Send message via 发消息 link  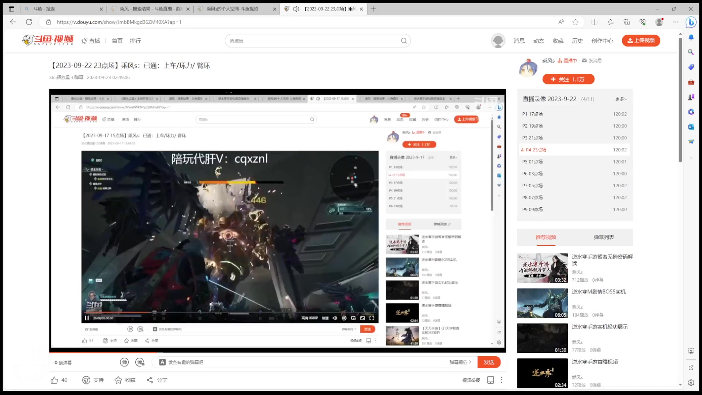pyautogui.click(x=592, y=61)
